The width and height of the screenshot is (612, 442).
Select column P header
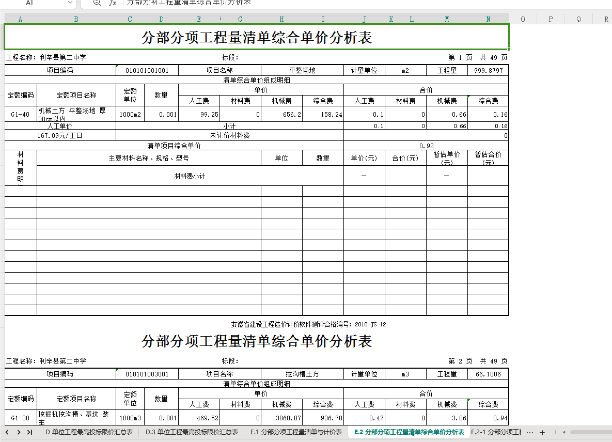pos(551,19)
